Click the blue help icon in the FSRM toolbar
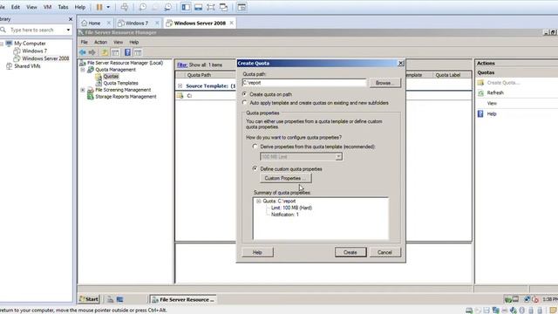 [x=127, y=52]
